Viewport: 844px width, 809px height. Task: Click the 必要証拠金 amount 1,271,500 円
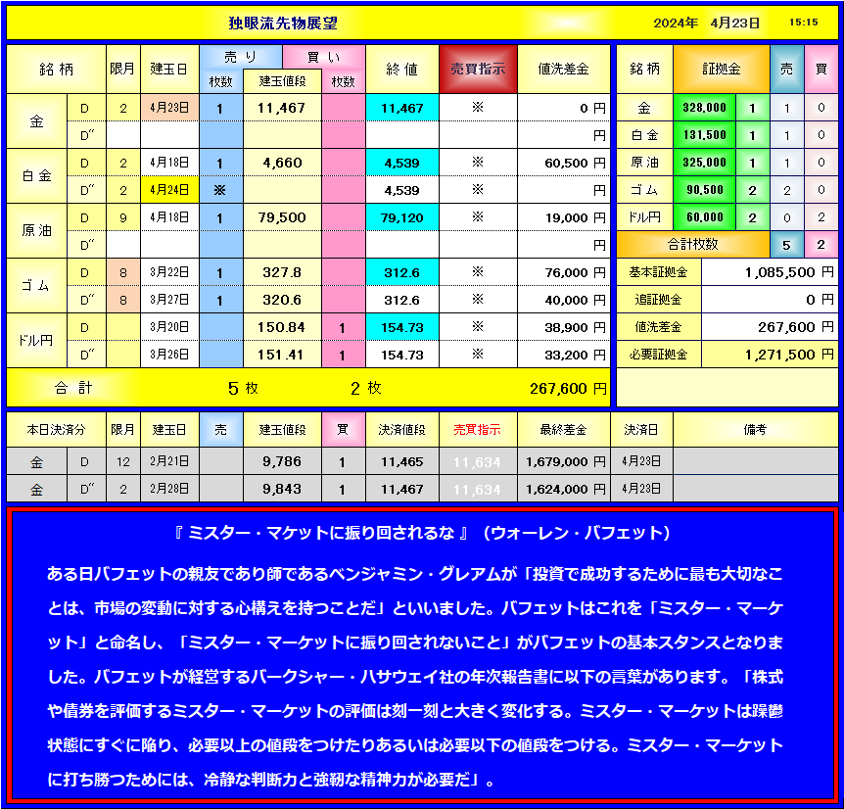[x=770, y=355]
